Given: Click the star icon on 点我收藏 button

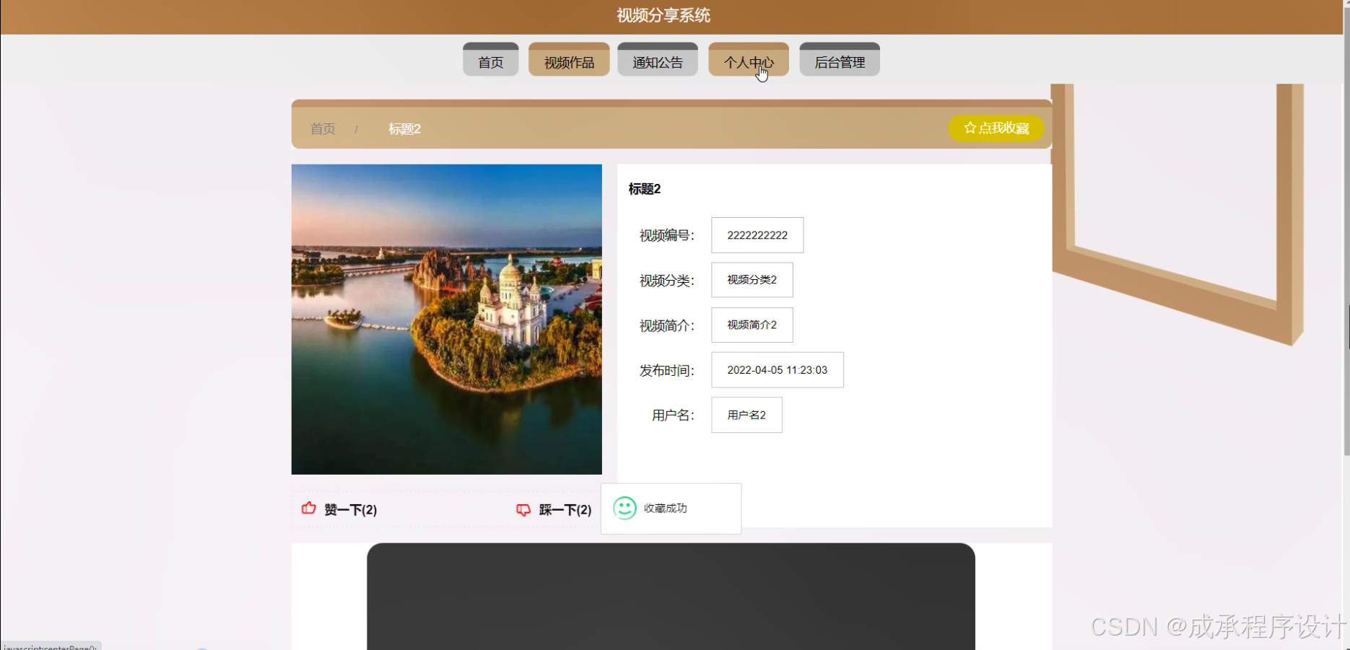Looking at the screenshot, I should [969, 128].
